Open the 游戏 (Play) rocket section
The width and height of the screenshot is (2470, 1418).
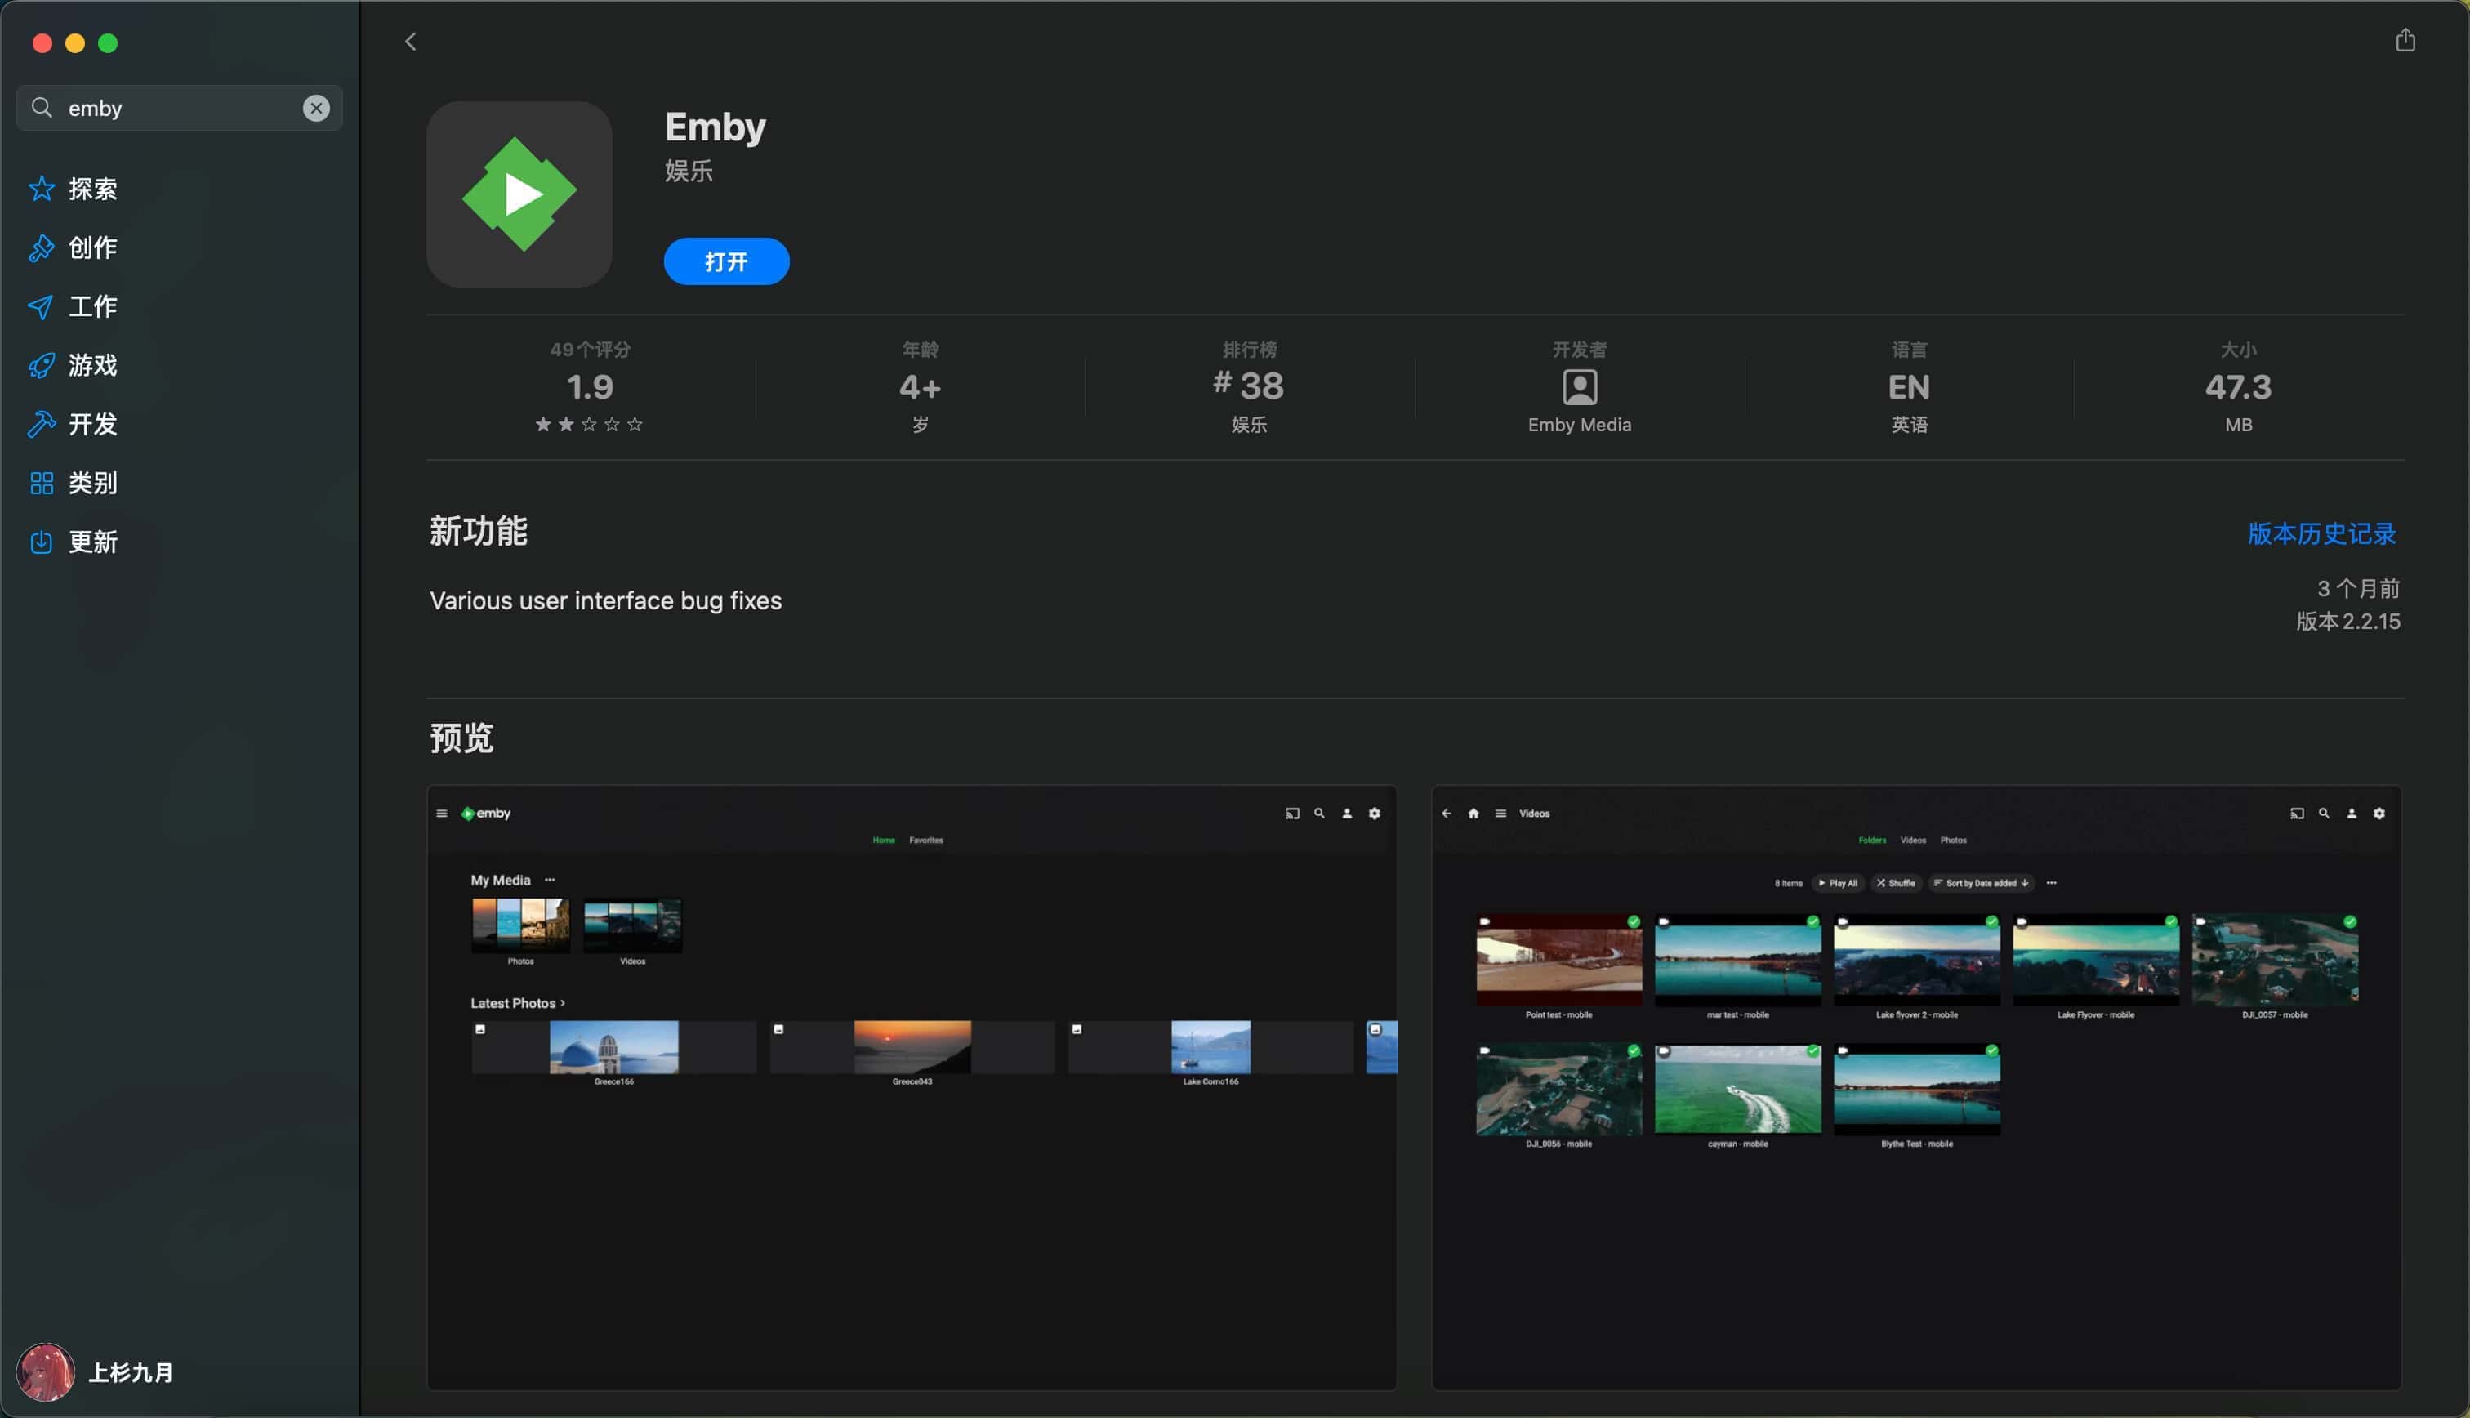91,365
